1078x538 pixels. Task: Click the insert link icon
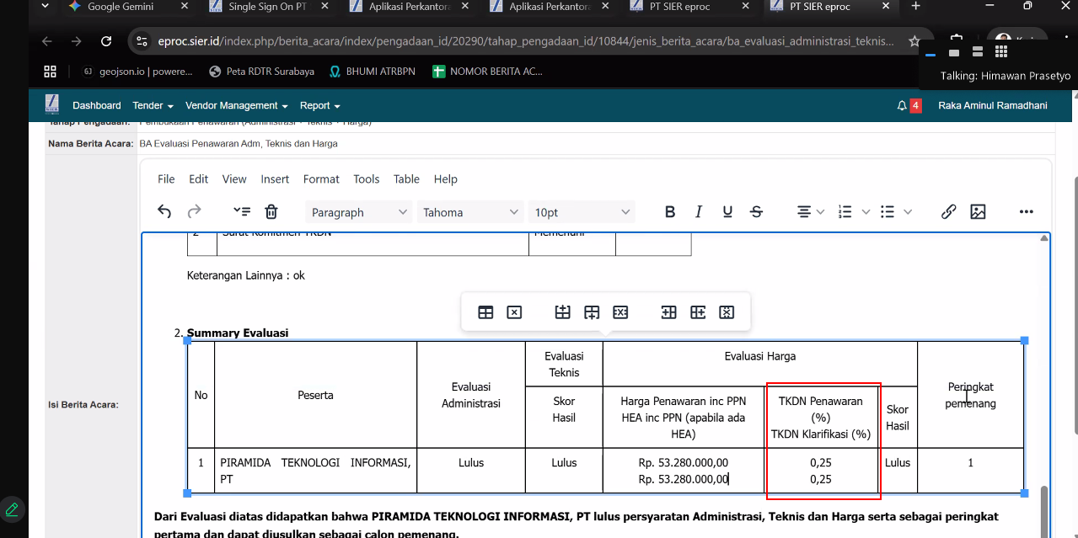(x=948, y=212)
